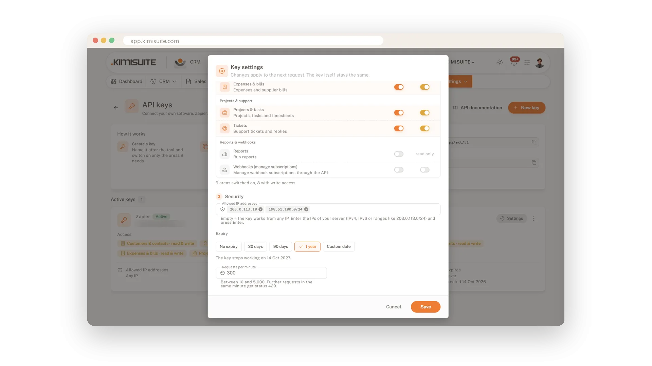Click the Reports bar chart icon
The image size is (652, 366).
pos(224,154)
